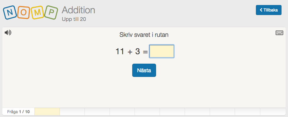Click the Skriv svaret i rutan instruction
Screen dimensions: 288x117
(144, 34)
